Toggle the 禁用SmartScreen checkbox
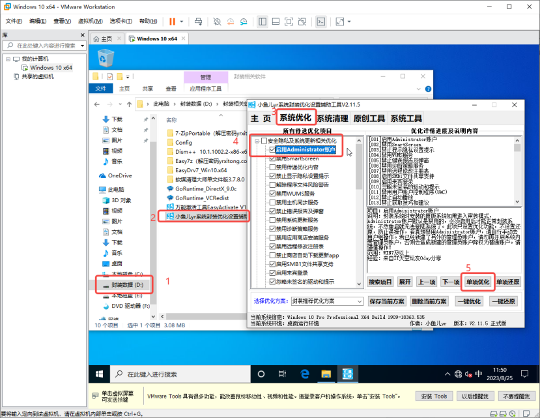Image resolution: width=540 pixels, height=418 pixels. [x=272, y=158]
